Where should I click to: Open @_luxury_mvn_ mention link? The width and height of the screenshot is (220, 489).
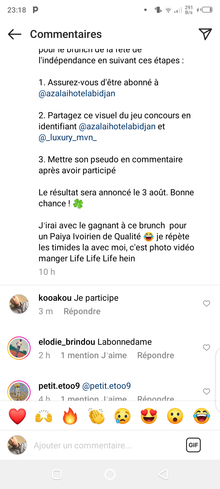pyautogui.click(x=68, y=138)
